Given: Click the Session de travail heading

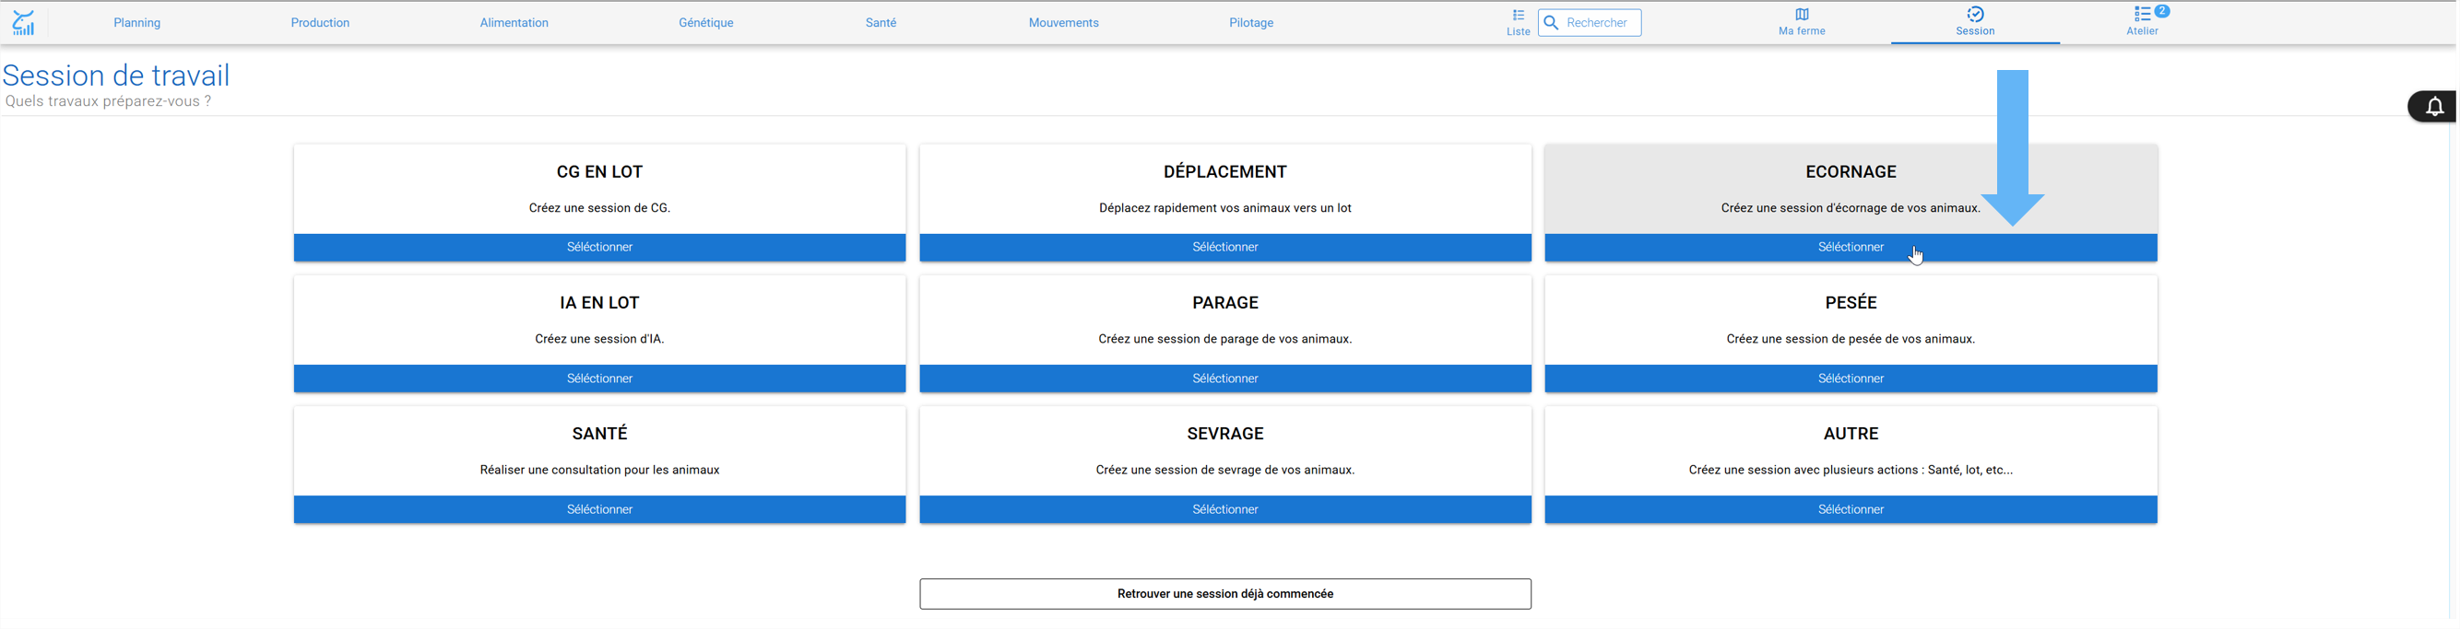Looking at the screenshot, I should click(116, 76).
